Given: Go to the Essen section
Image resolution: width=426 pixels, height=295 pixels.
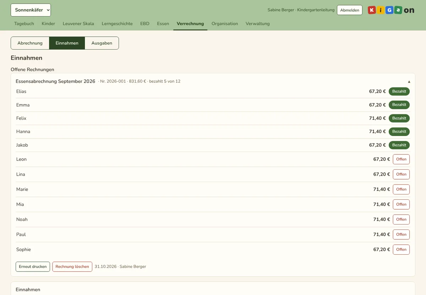Looking at the screenshot, I should click(163, 24).
